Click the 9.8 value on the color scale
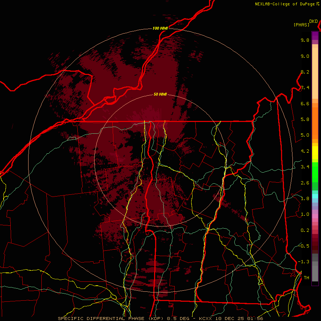The height and width of the screenshot is (321, 321). tap(305, 40)
